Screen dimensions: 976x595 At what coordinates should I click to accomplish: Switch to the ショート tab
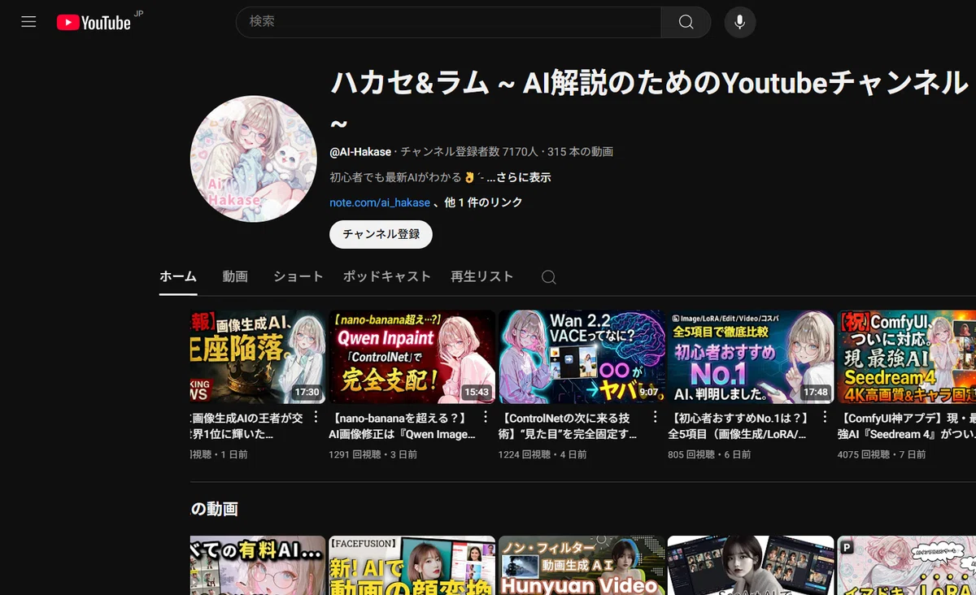coord(298,276)
